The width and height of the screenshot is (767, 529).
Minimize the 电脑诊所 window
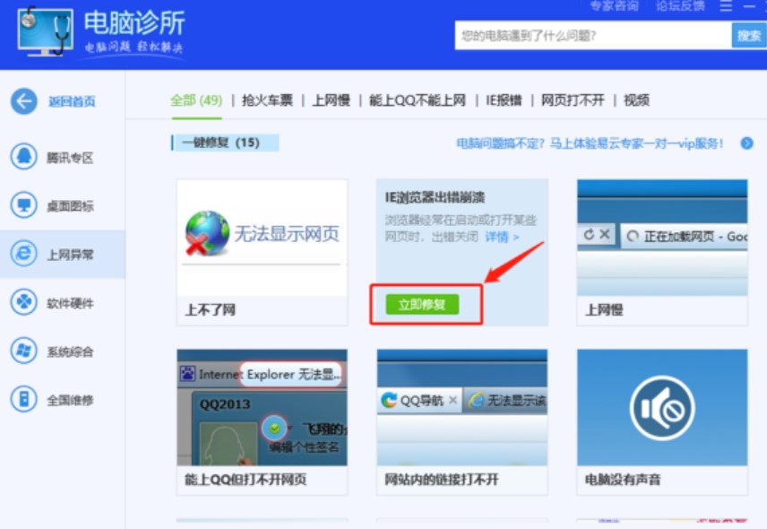coord(749,6)
